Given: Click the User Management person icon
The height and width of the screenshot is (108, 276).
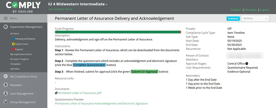Looking at the screenshot, I should tap(6, 94).
